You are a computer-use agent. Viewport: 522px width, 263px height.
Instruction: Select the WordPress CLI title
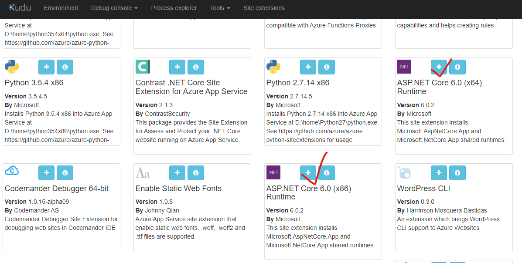pyautogui.click(x=423, y=189)
